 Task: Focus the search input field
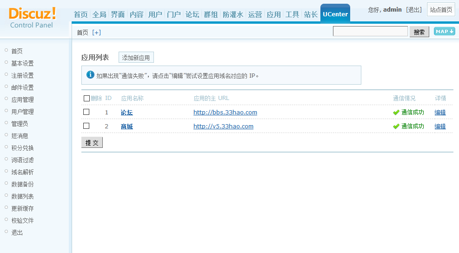tap(370, 31)
